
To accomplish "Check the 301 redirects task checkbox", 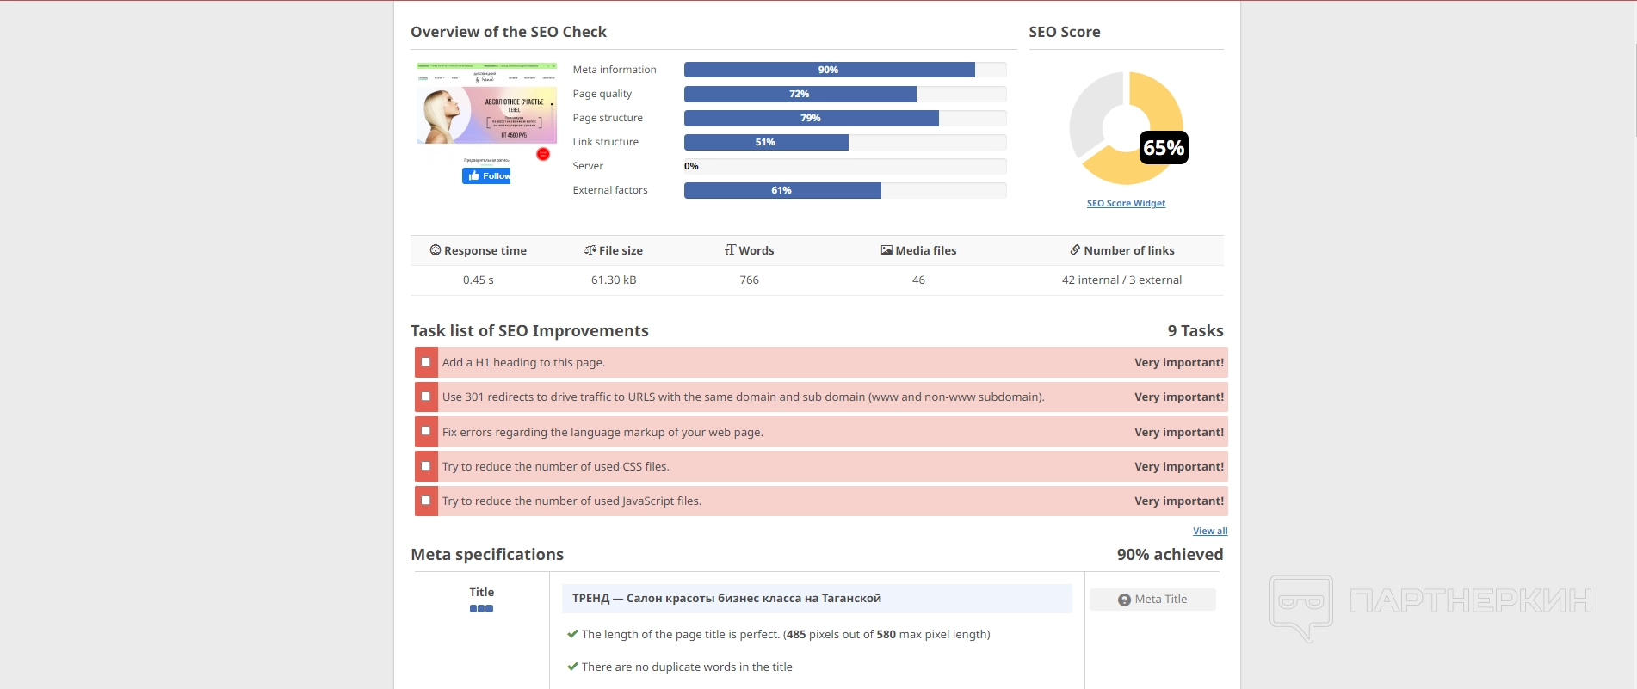I will [x=425, y=397].
